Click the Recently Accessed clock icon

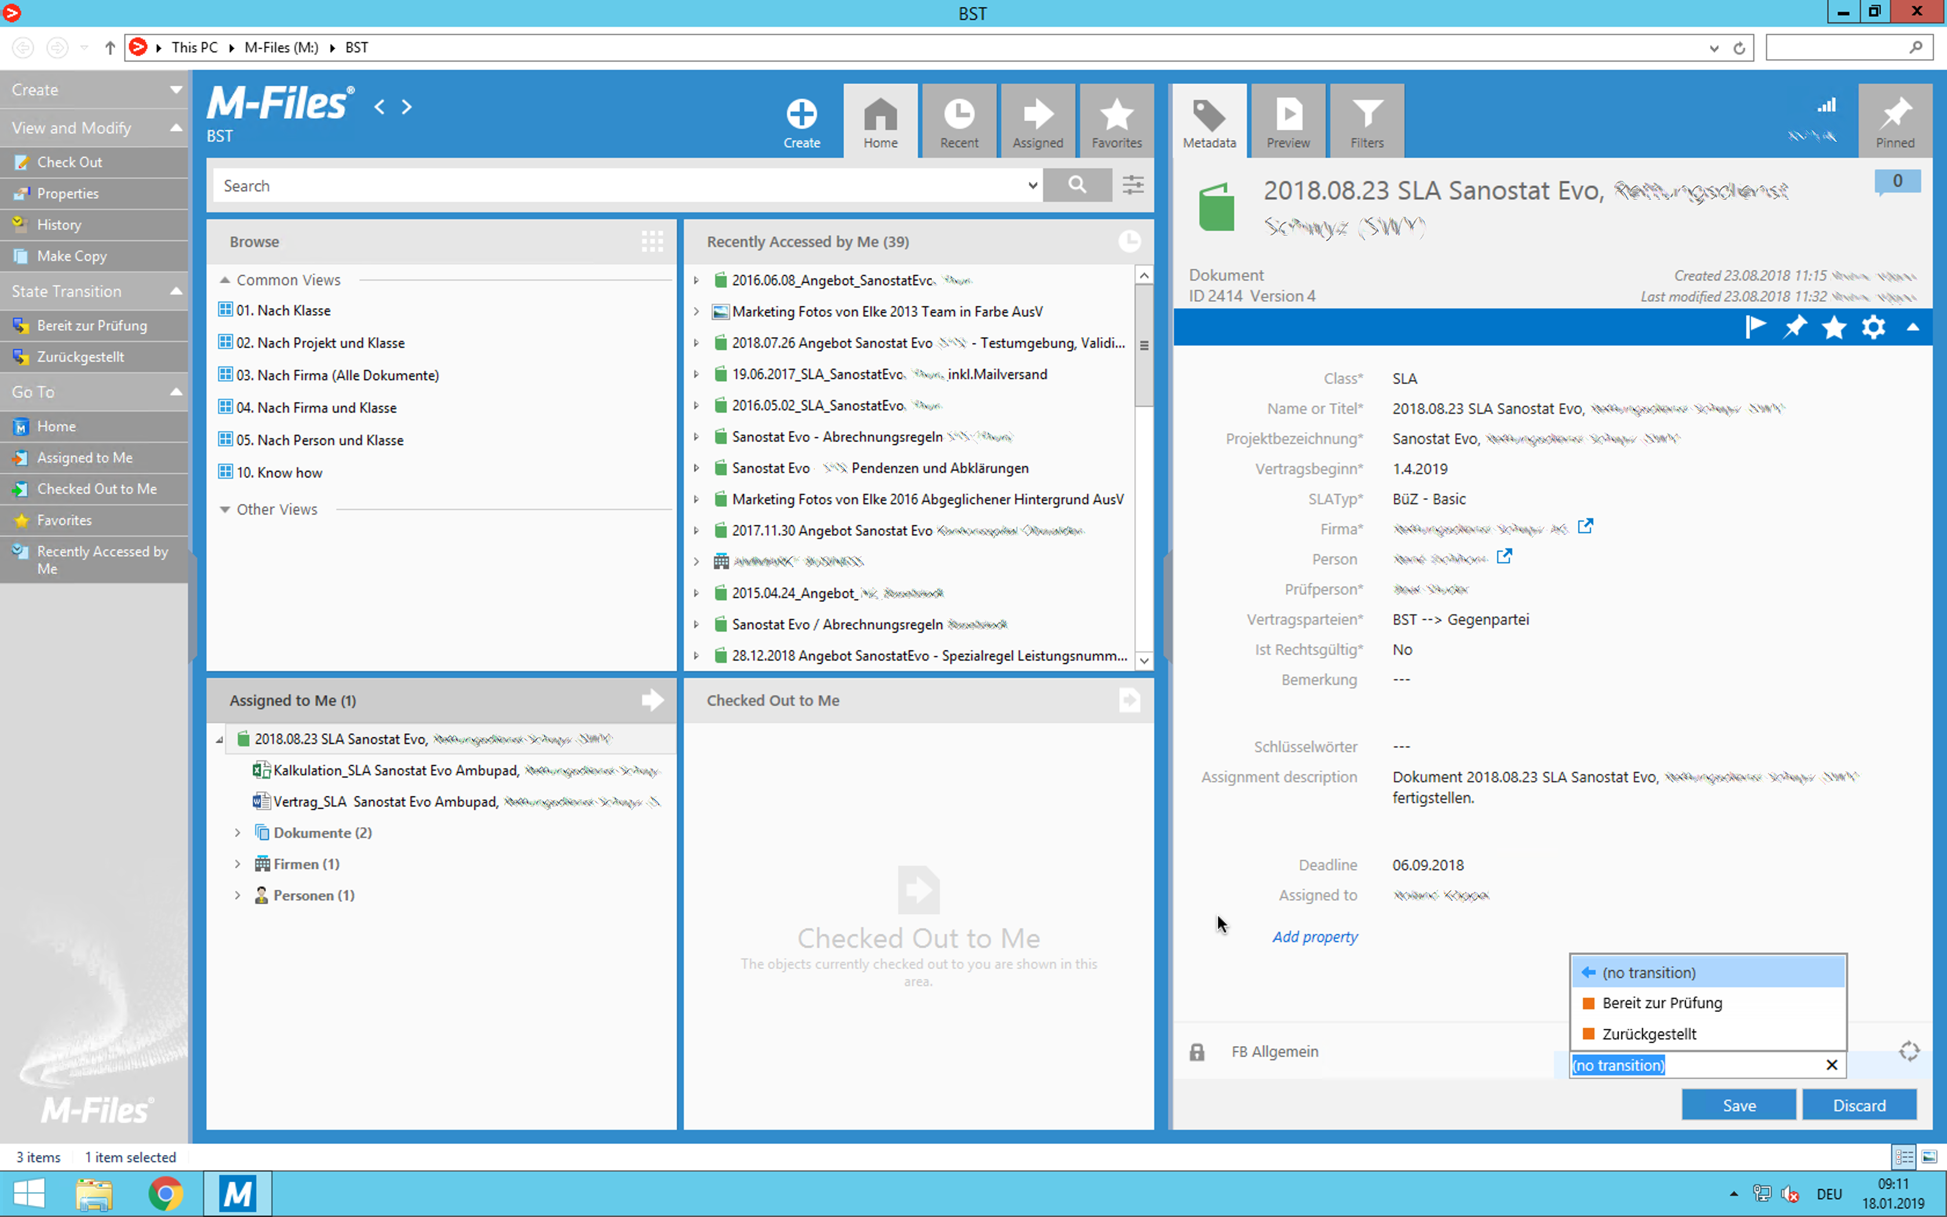[x=1129, y=242]
